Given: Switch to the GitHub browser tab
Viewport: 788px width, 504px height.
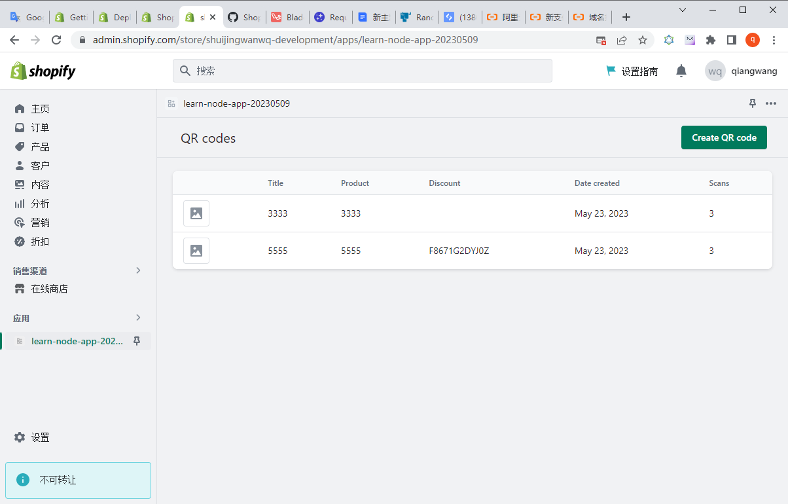Looking at the screenshot, I should (243, 18).
